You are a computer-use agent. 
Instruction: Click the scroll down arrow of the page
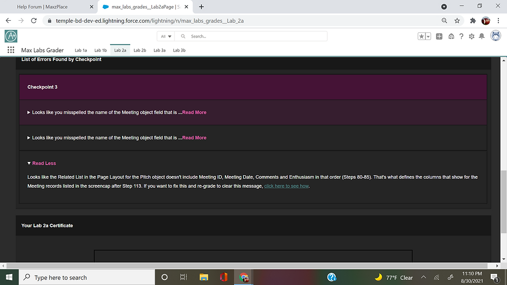click(x=503, y=259)
